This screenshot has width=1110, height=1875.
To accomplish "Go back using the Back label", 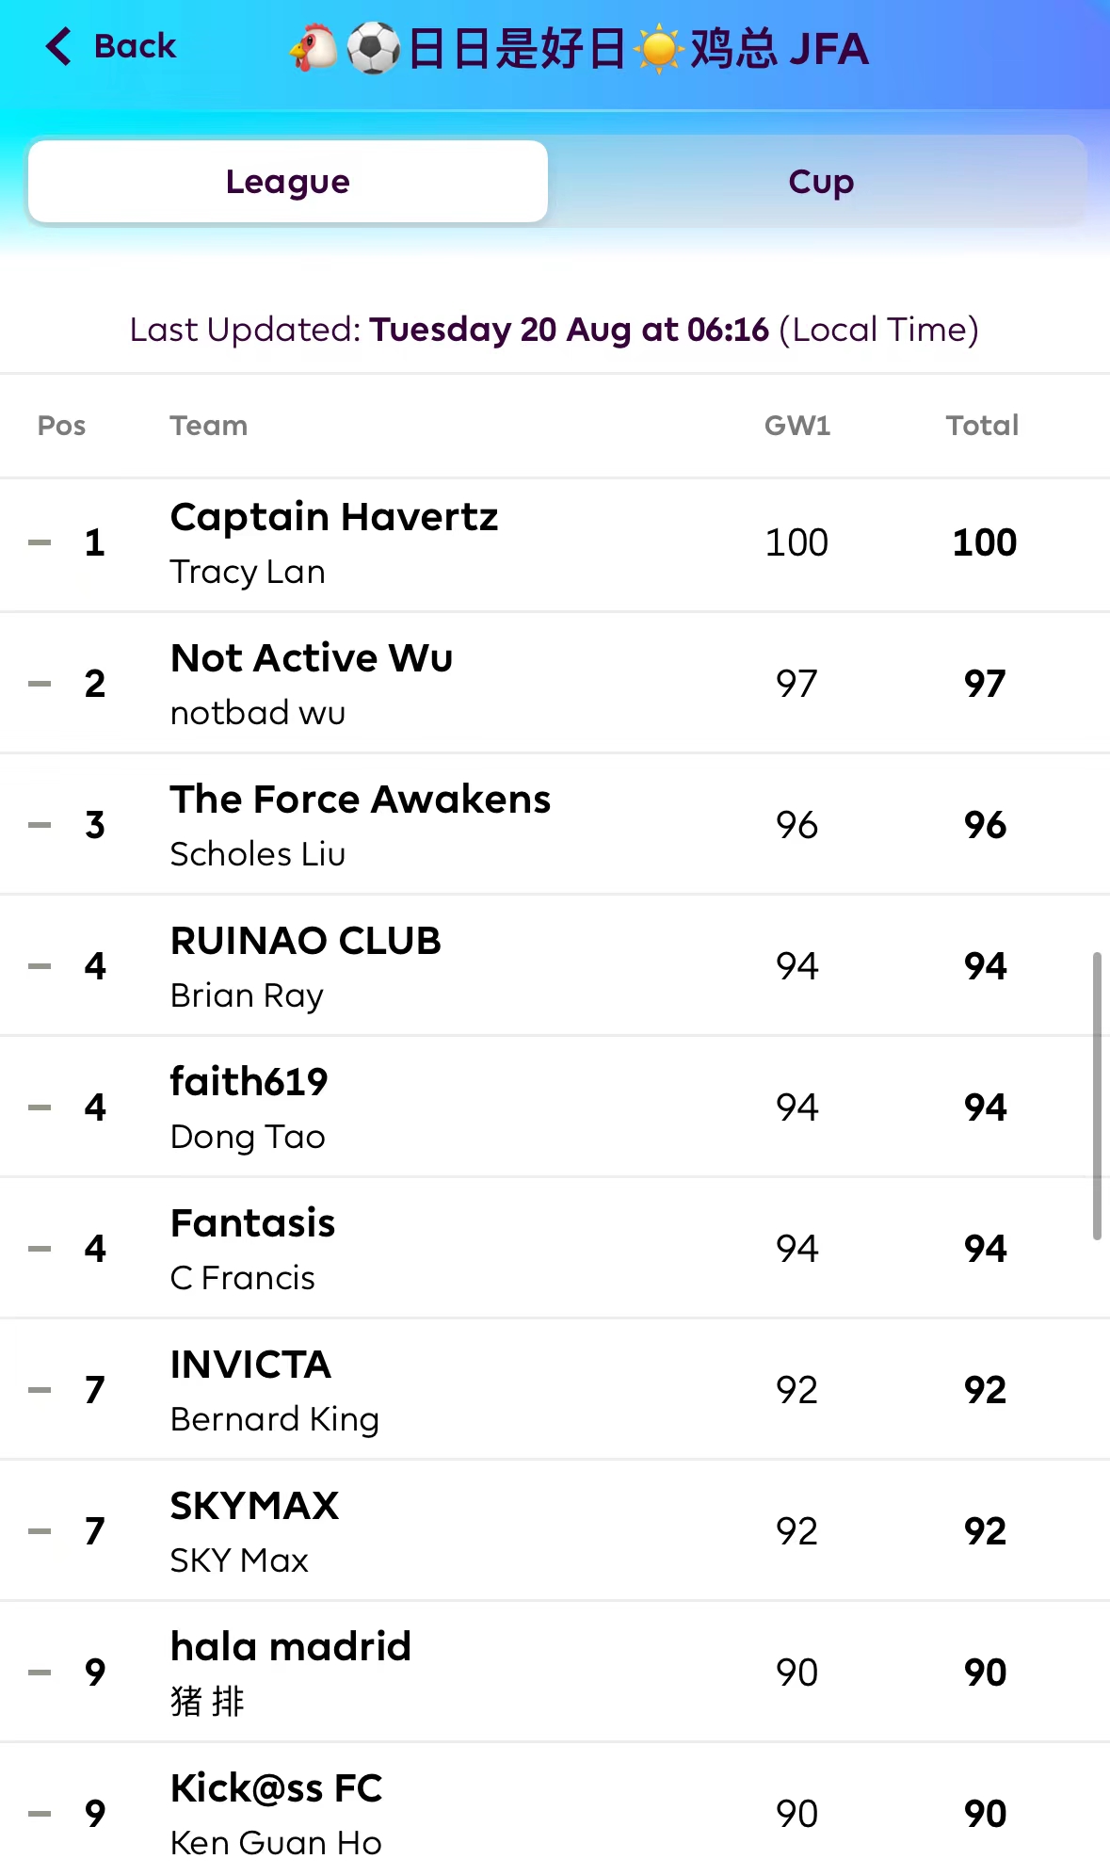I will [x=135, y=46].
